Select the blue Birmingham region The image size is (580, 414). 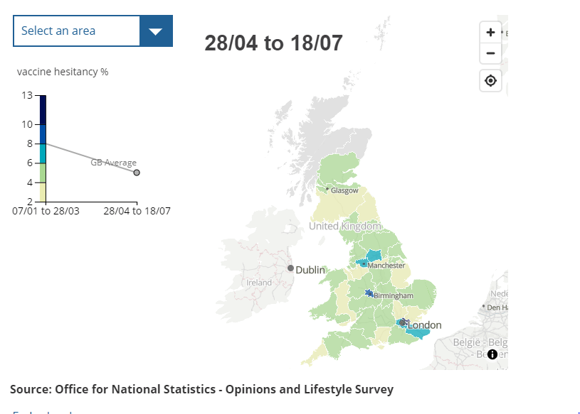(x=369, y=293)
